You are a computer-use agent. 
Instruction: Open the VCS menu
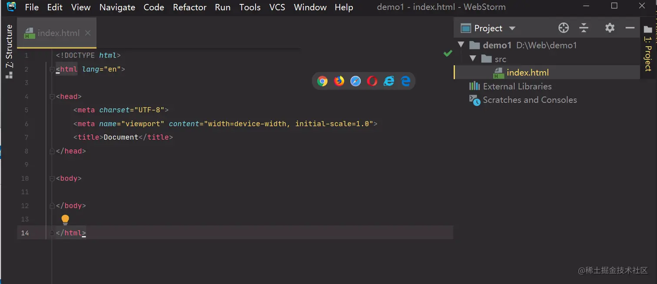(277, 7)
